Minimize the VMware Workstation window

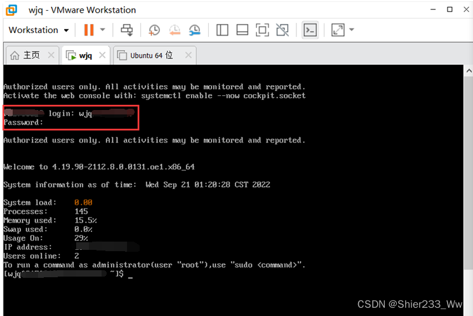coord(433,10)
